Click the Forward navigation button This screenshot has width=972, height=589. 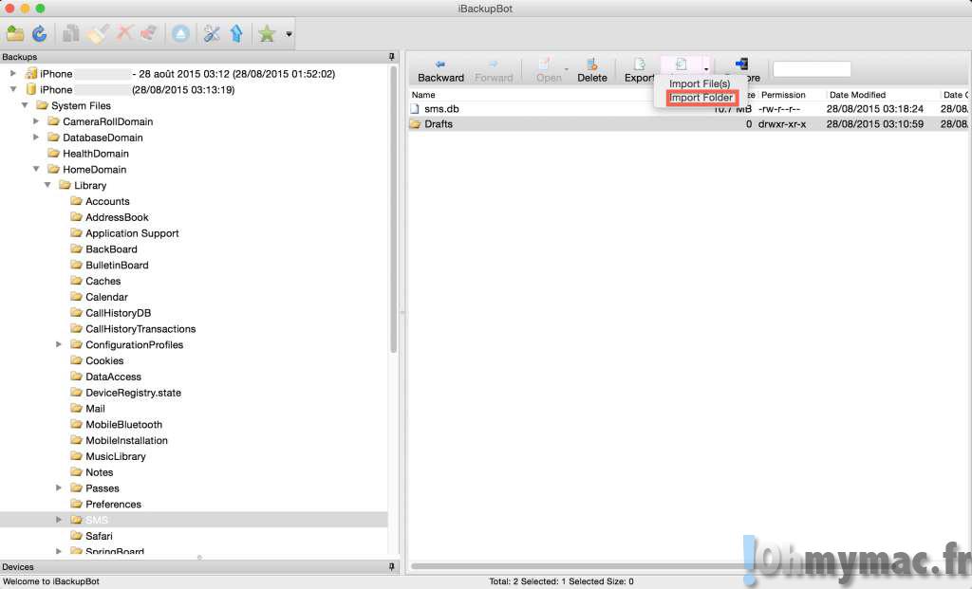[494, 70]
